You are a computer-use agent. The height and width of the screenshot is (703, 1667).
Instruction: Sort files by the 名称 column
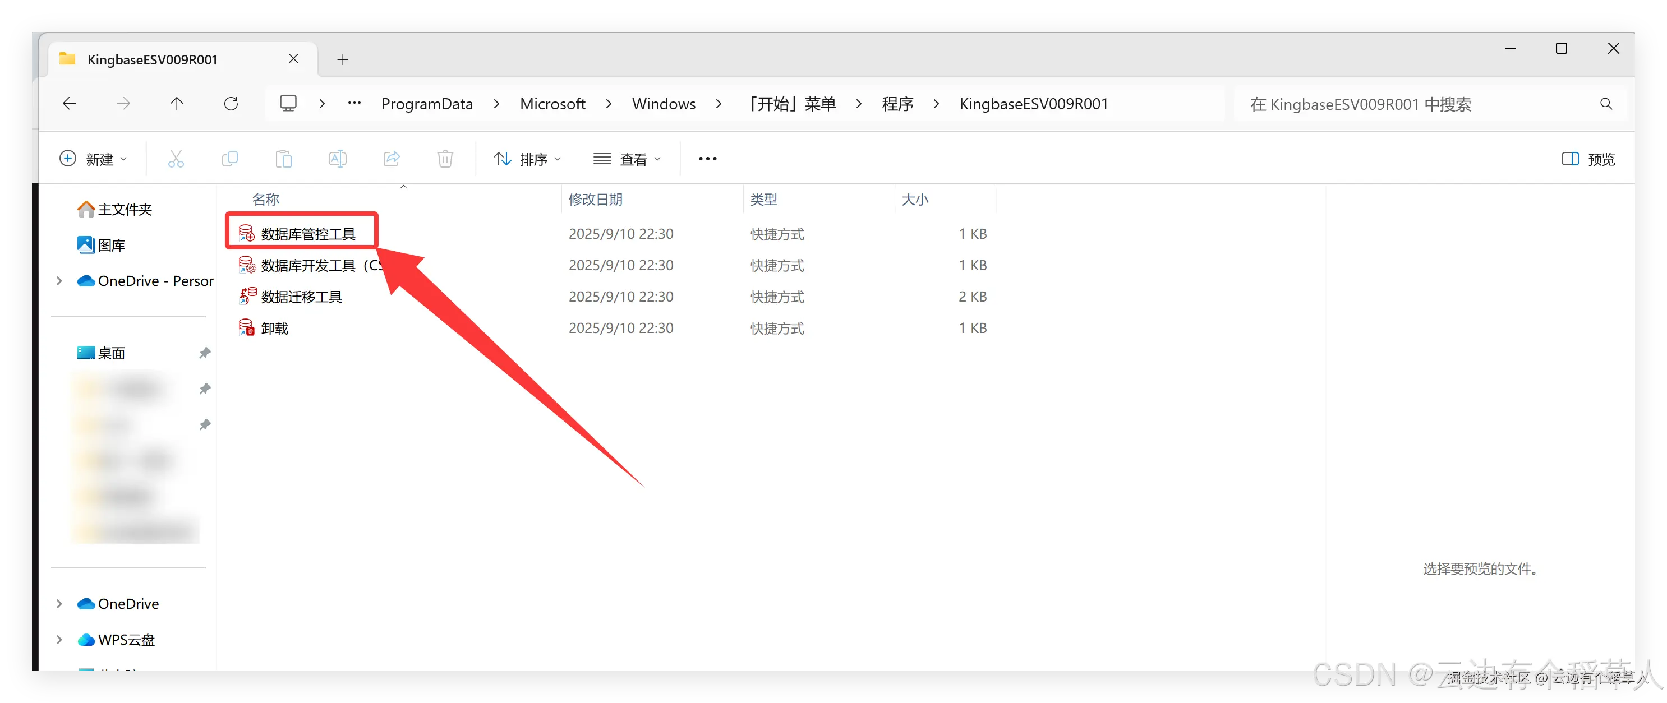click(x=265, y=199)
